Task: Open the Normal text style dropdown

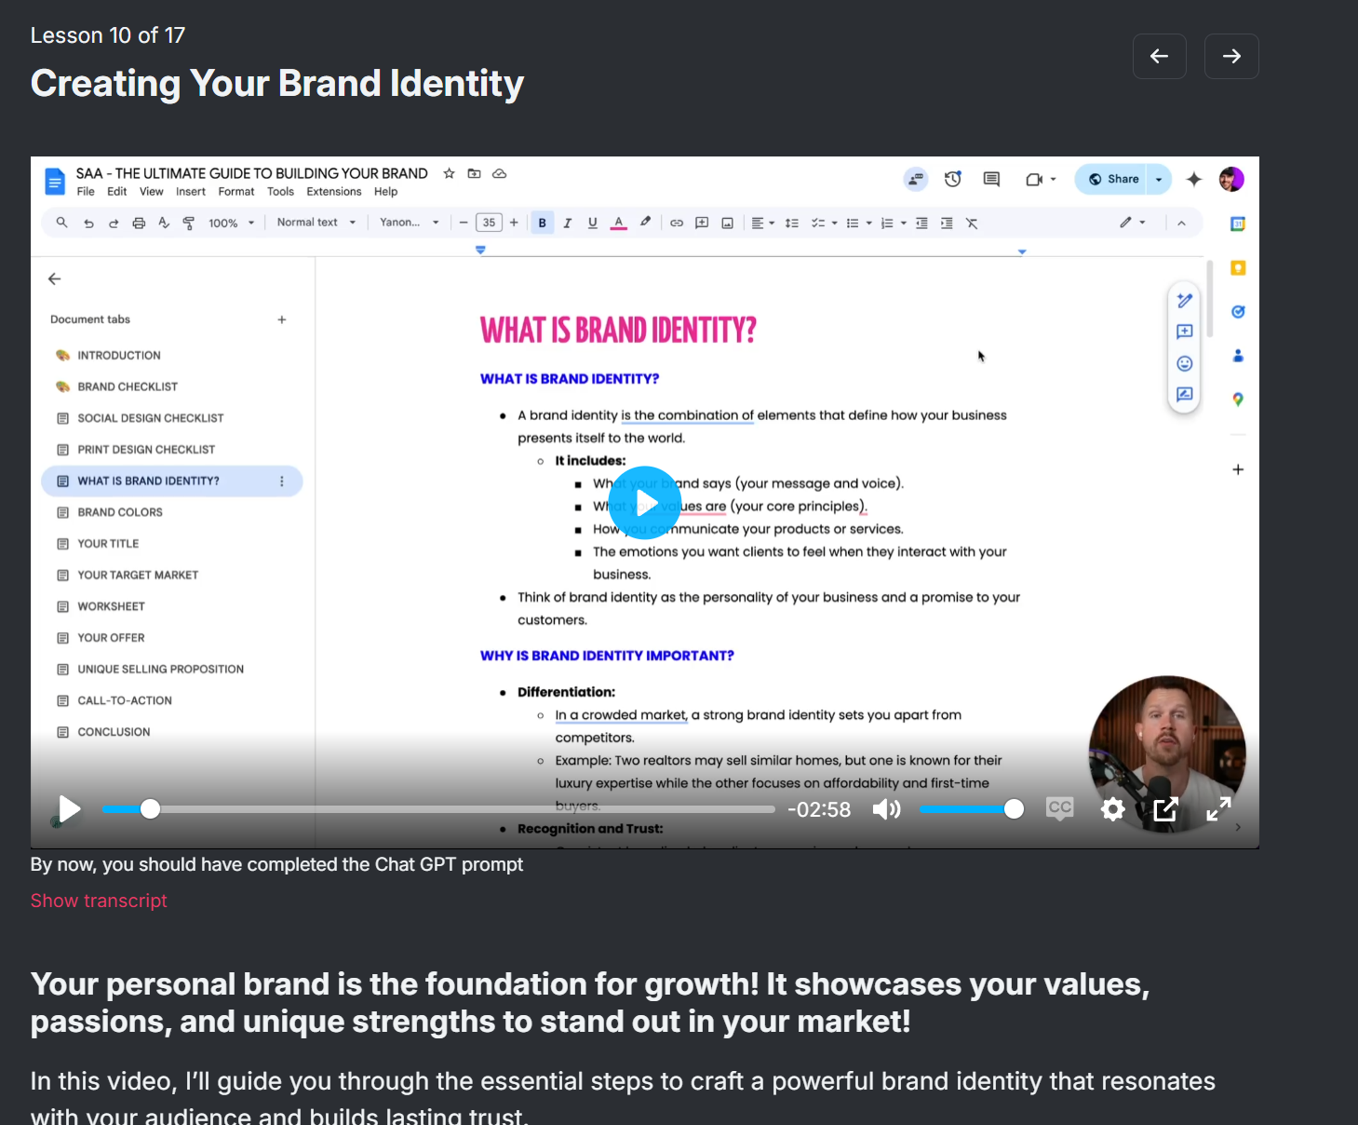Action: (x=316, y=223)
